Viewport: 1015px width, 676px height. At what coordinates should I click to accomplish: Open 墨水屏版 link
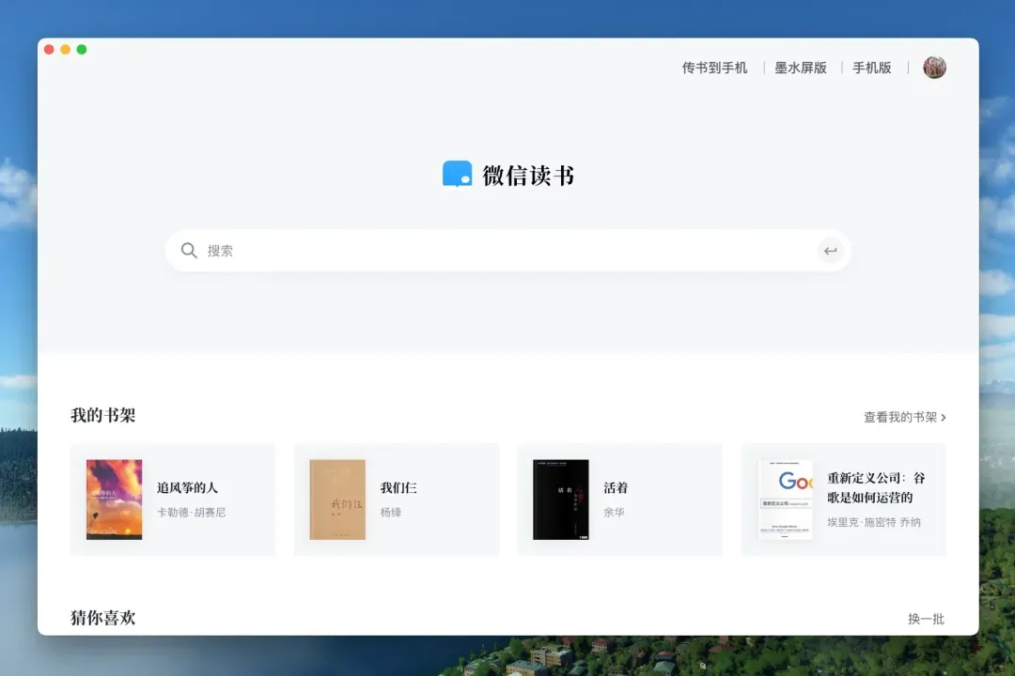[801, 68]
